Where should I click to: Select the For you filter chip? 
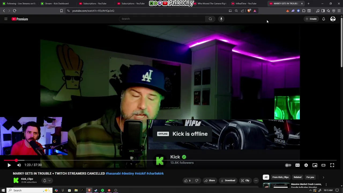[x=310, y=177]
